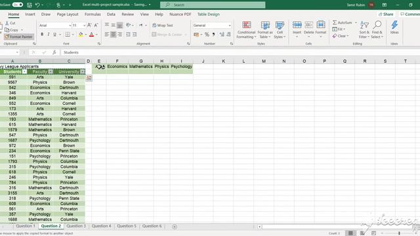Open the Page Layout ribbon tab
Screen dimensions: 420x236
[68, 14]
